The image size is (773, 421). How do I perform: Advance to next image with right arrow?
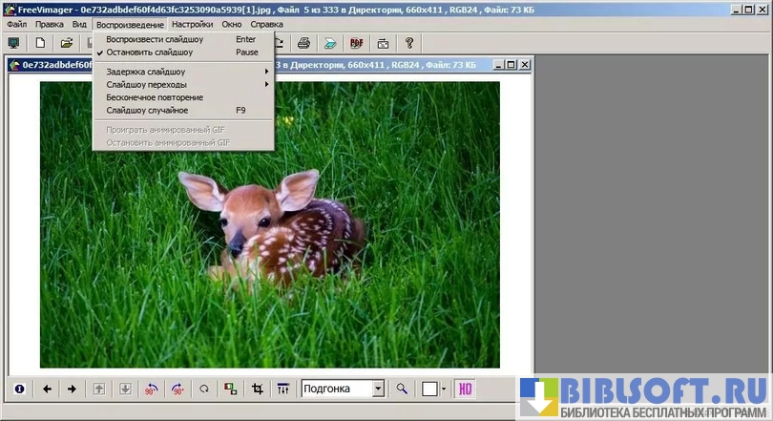pyautogui.click(x=72, y=389)
